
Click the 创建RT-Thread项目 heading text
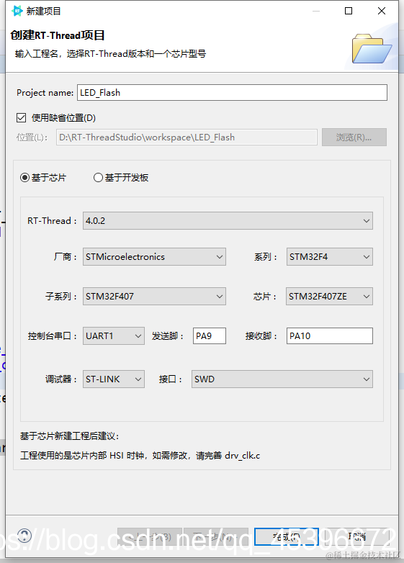pos(58,35)
